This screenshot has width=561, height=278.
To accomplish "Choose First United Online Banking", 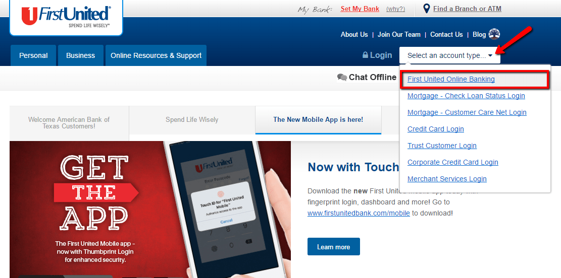I will [x=451, y=79].
